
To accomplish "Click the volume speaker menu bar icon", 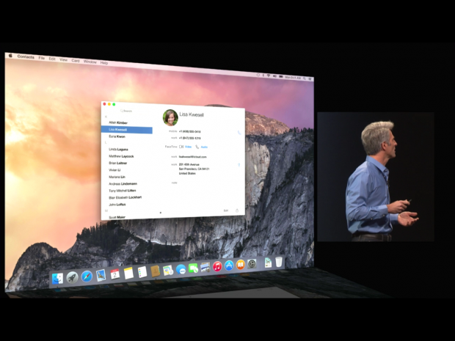I will click(274, 76).
